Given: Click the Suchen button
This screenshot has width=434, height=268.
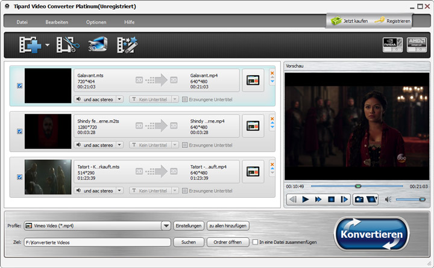Looking at the screenshot, I should click(189, 242).
